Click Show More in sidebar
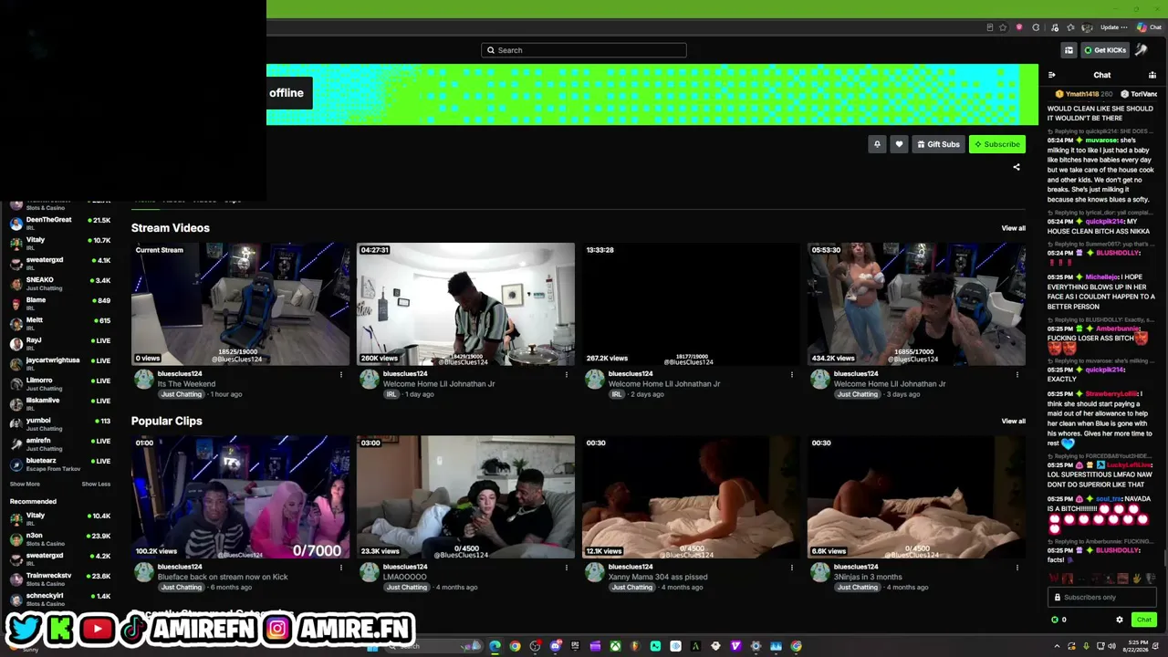 25,485
